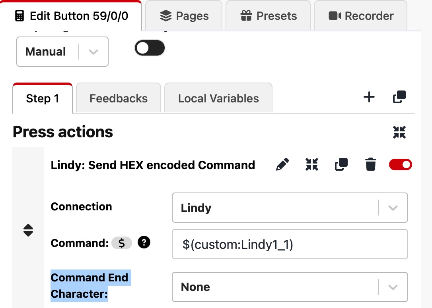Delete the Lindy Send HEX action

370,164
